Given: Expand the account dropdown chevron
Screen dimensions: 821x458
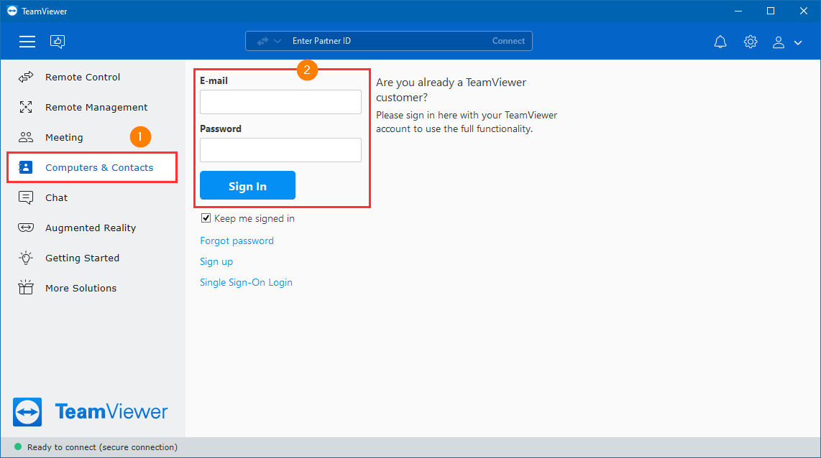Looking at the screenshot, I should coord(798,43).
